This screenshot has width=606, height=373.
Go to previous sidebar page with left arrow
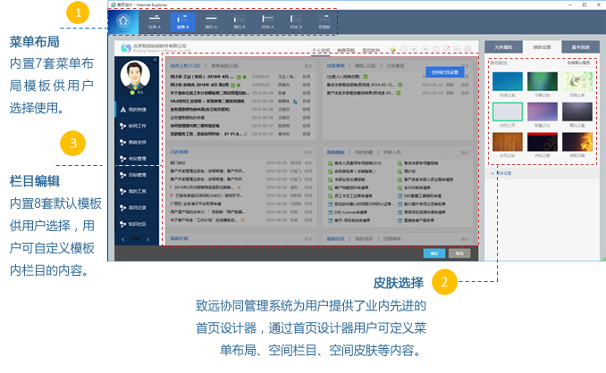point(121,240)
